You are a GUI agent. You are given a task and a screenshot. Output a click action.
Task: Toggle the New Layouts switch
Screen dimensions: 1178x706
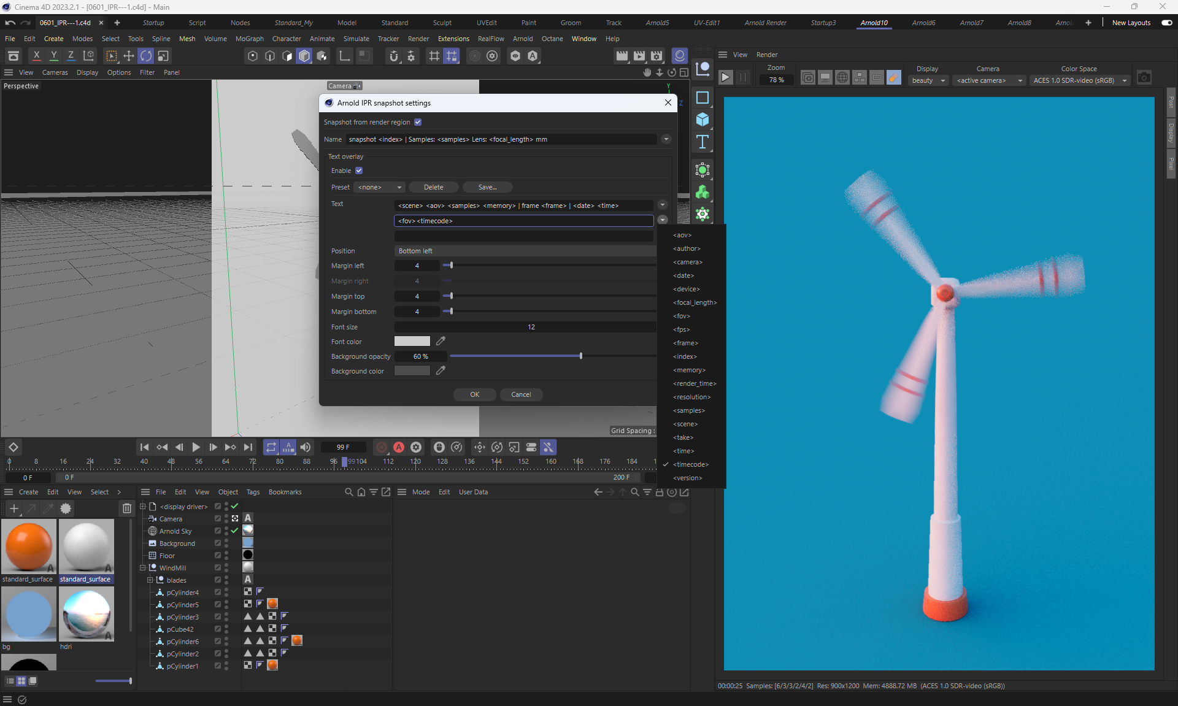coord(1166,23)
